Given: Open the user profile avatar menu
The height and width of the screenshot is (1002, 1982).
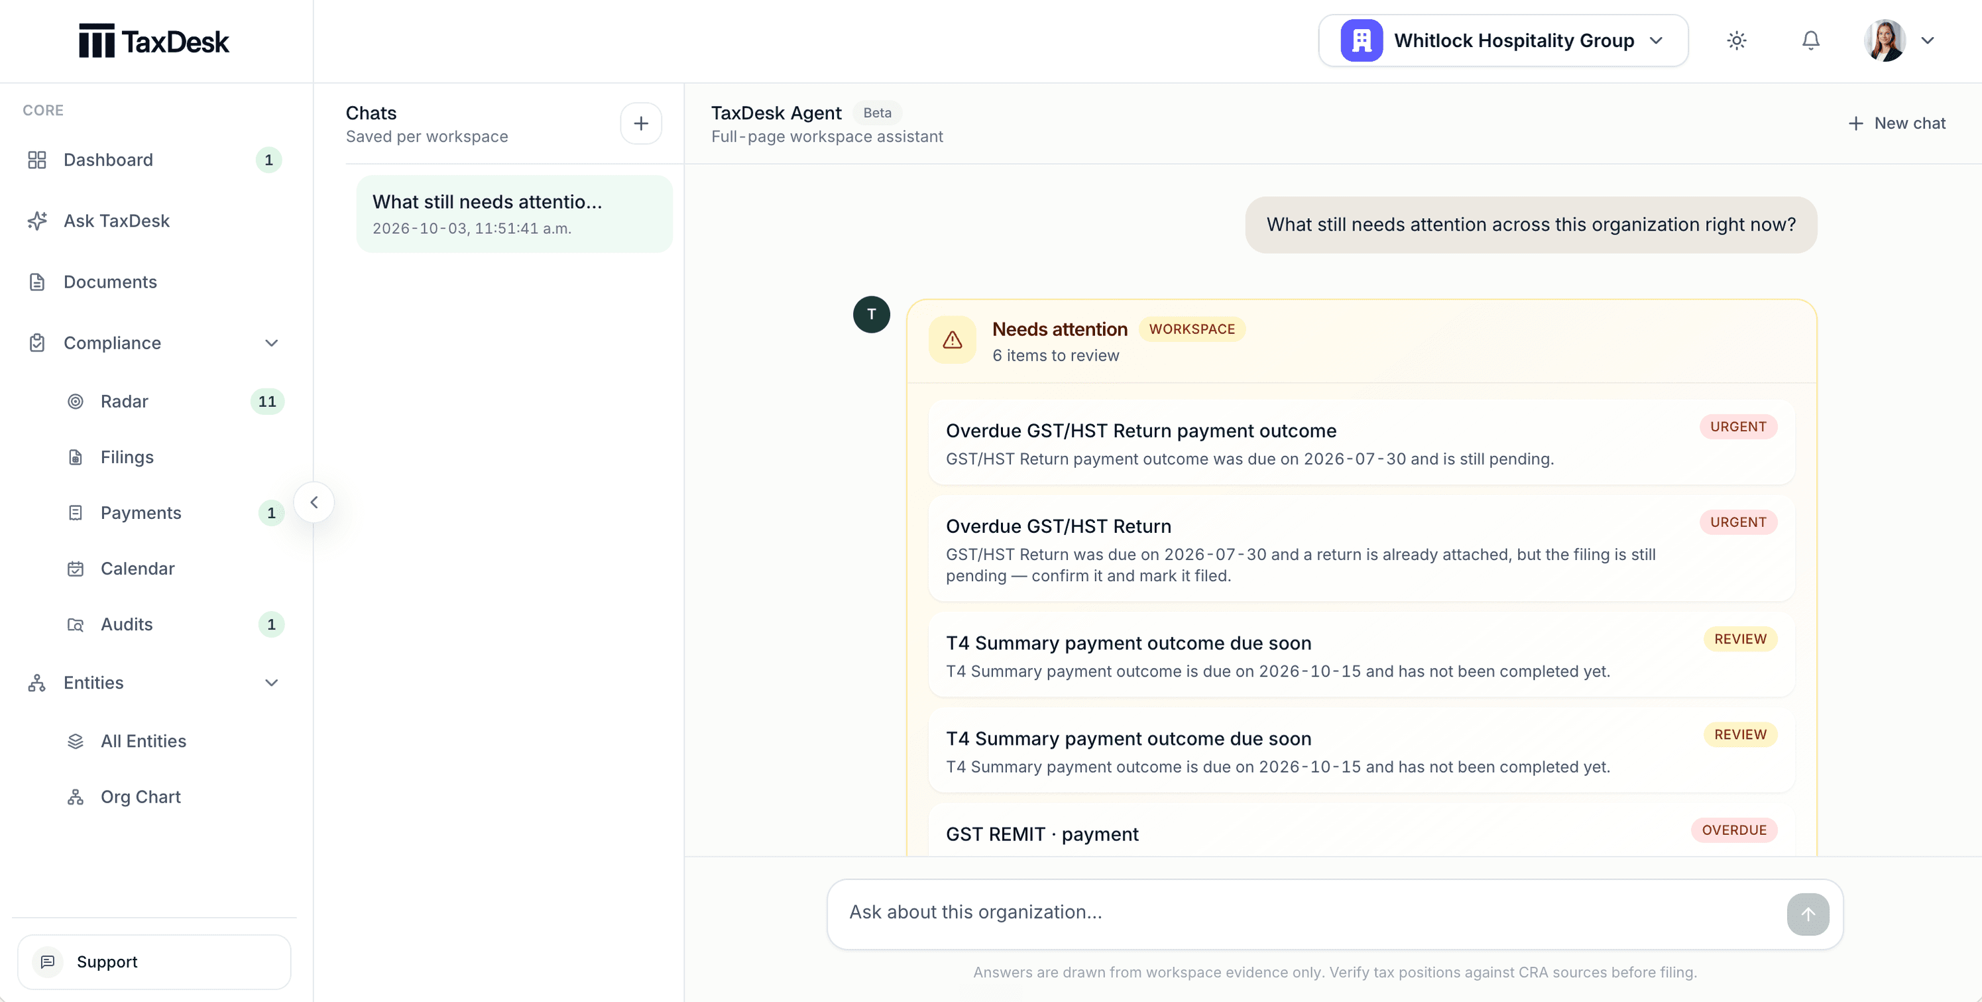Looking at the screenshot, I should point(1898,41).
